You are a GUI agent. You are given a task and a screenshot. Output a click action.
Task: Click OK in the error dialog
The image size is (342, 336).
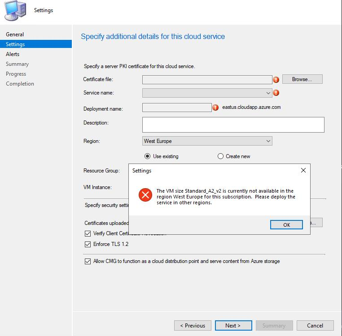(286, 225)
